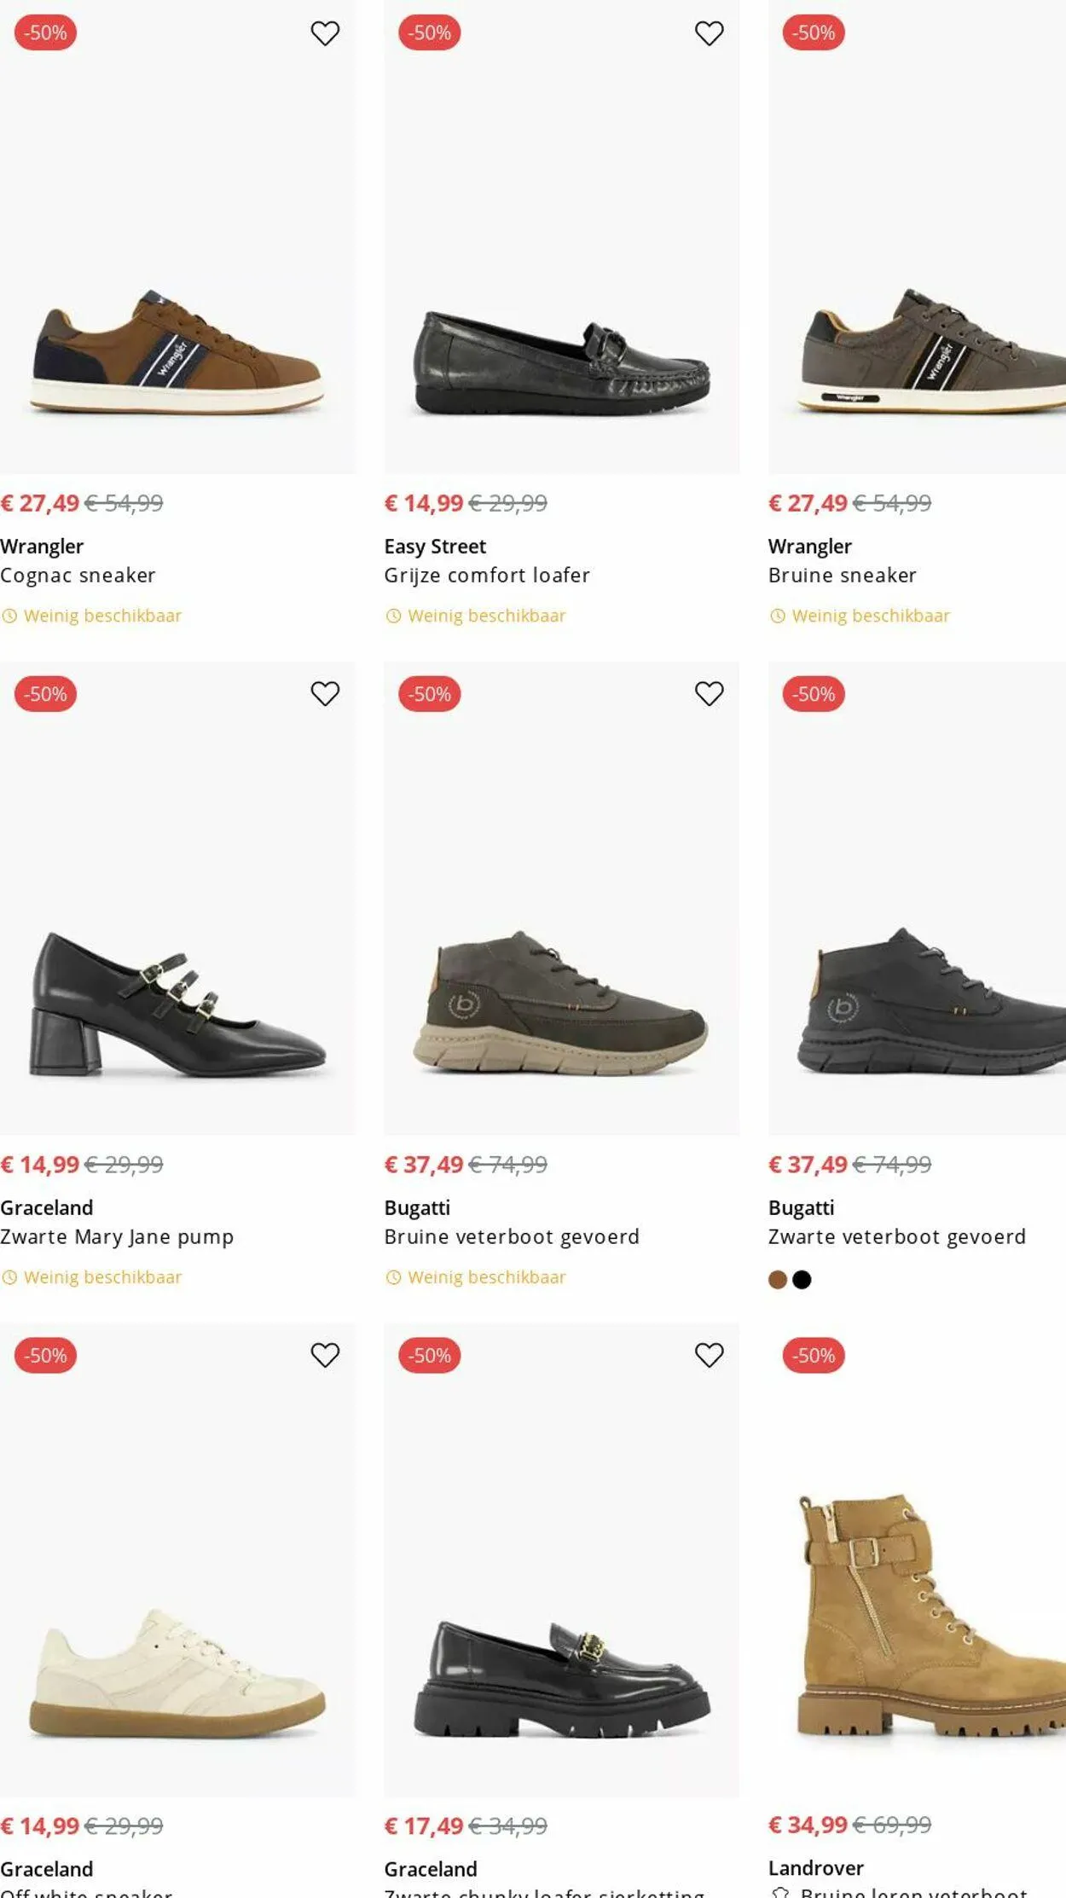Open Zwarte Mary Jane pump title link

[x=117, y=1236]
